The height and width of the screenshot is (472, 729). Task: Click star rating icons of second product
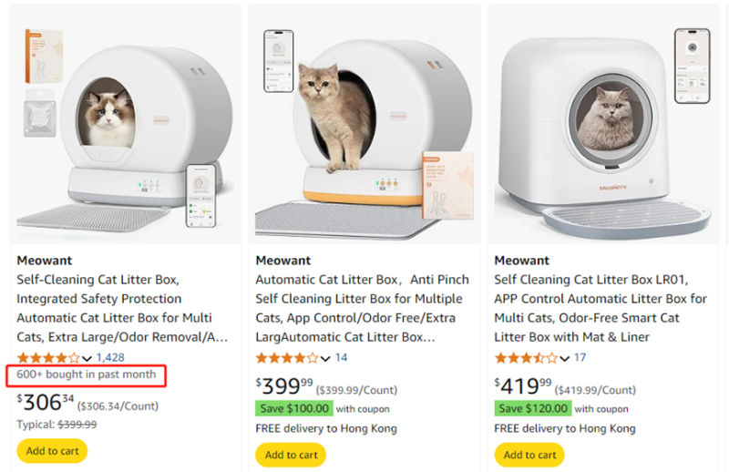286,358
